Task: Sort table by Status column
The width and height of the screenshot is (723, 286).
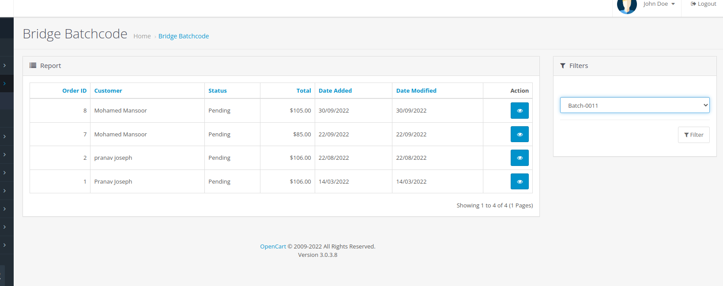Action: coord(218,91)
